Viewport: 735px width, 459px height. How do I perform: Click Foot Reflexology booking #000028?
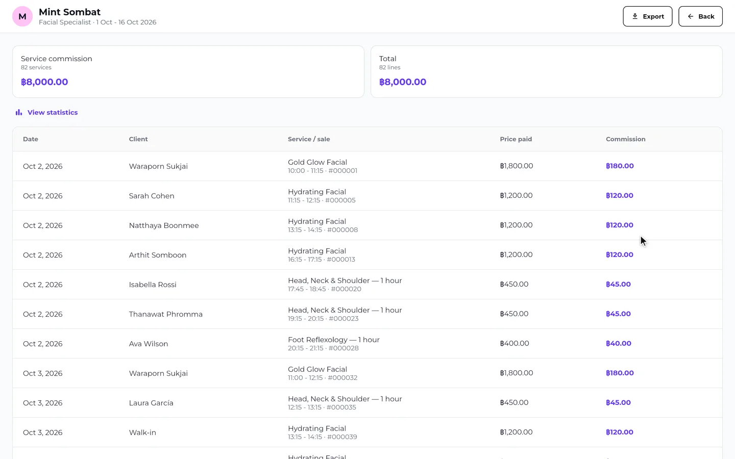(334, 344)
